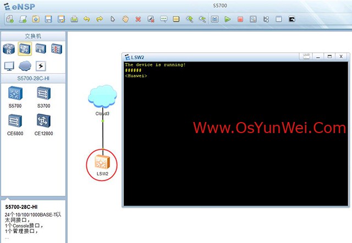Start devices with green play button
Image resolution: width=352 pixels, height=243 pixels.
(228, 19)
